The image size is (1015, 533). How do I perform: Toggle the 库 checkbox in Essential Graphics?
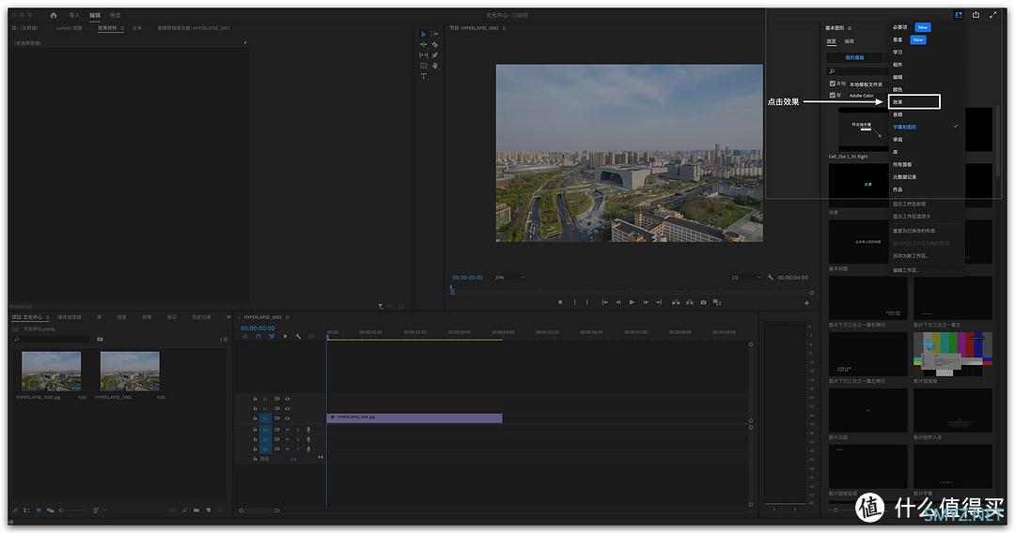pos(832,95)
